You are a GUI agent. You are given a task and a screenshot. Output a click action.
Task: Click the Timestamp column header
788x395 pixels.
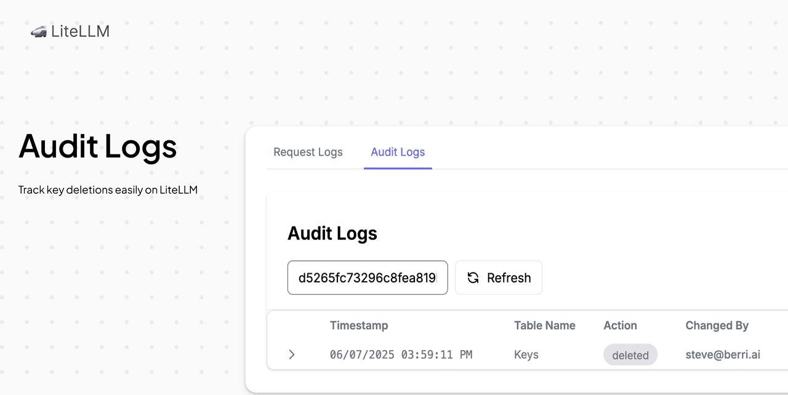tap(359, 325)
